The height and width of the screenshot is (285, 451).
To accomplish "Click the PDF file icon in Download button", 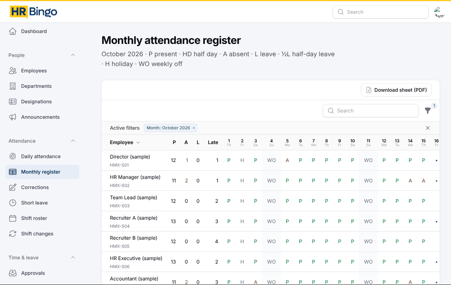I will tap(369, 90).
